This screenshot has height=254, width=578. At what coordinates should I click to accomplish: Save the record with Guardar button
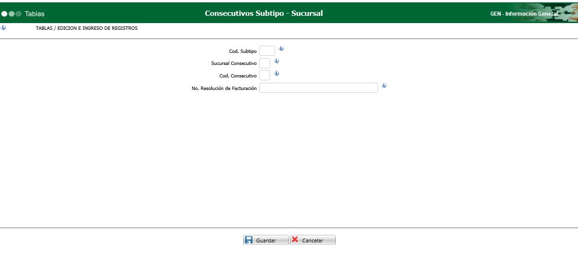(x=266, y=240)
